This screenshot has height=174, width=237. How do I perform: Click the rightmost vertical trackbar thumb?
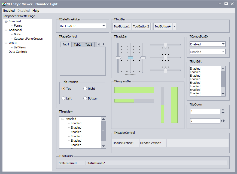coord(143,58)
